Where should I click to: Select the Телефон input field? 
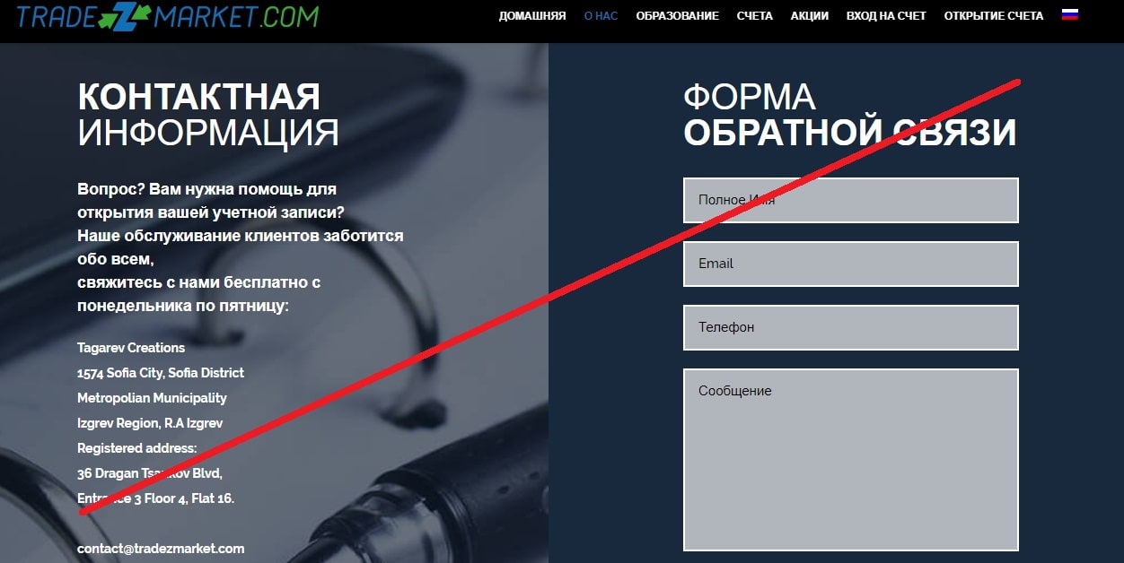[851, 327]
